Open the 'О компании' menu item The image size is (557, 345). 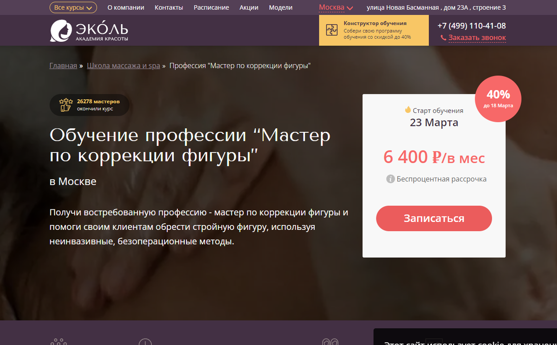tap(126, 7)
